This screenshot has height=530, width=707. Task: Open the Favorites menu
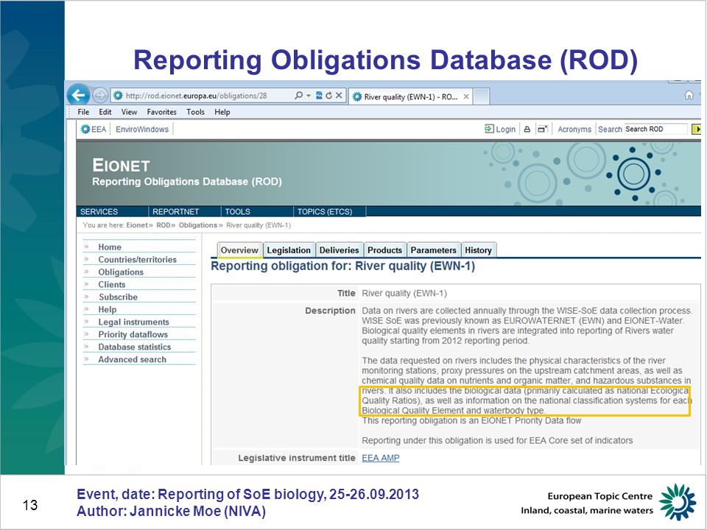pyautogui.click(x=161, y=112)
